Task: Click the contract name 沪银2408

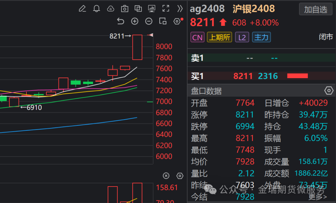Action: click(254, 9)
